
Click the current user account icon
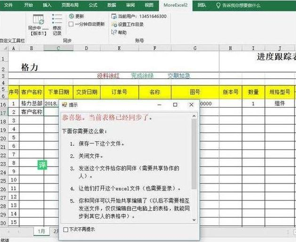[114, 17]
